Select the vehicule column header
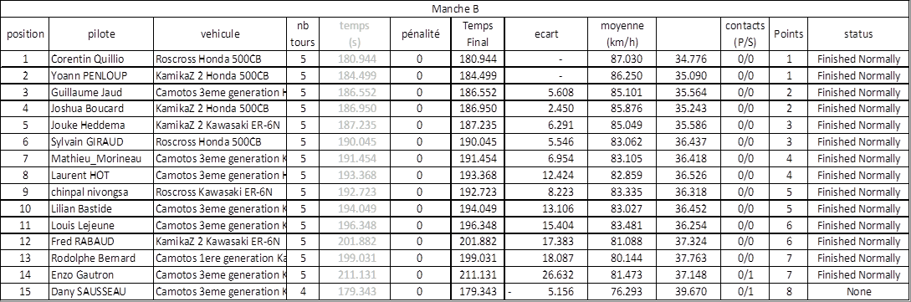The width and height of the screenshot is (911, 302). pyautogui.click(x=220, y=33)
